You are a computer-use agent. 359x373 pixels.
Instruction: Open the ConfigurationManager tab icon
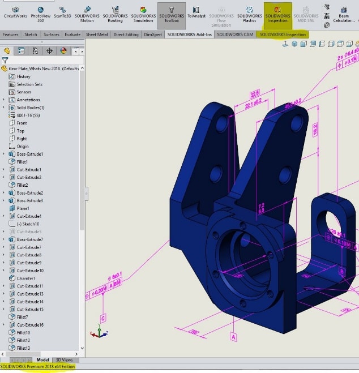click(35, 51)
